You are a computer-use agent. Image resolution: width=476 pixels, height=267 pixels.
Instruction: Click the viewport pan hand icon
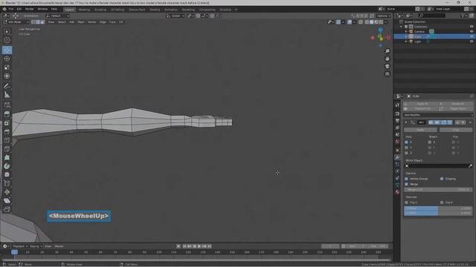387,59
